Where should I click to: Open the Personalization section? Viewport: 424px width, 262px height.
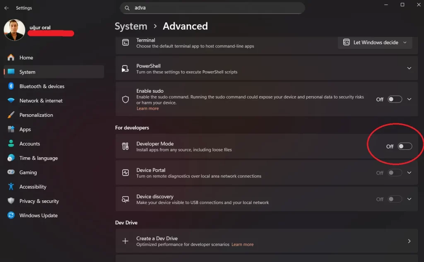tap(36, 115)
